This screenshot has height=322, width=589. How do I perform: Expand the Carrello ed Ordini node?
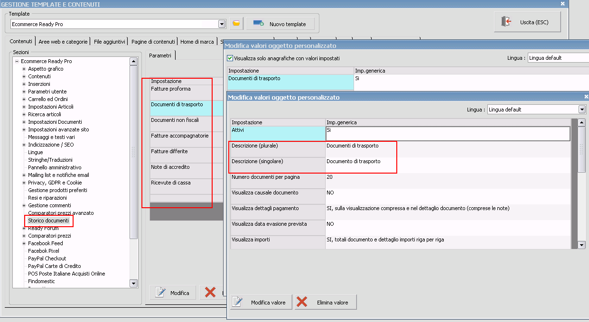click(24, 99)
